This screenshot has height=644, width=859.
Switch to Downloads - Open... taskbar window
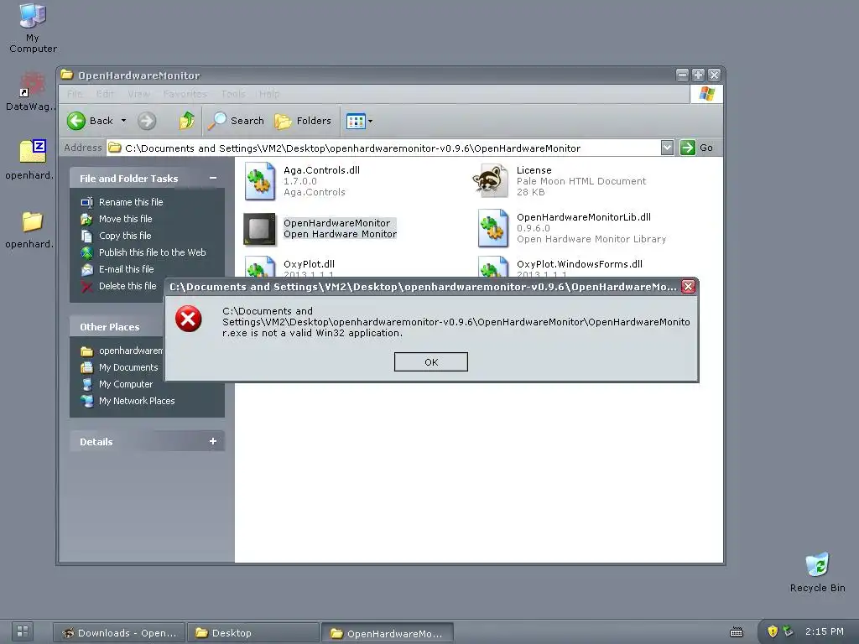pyautogui.click(x=119, y=633)
